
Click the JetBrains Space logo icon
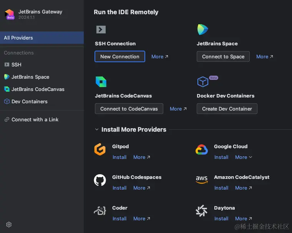click(202, 30)
